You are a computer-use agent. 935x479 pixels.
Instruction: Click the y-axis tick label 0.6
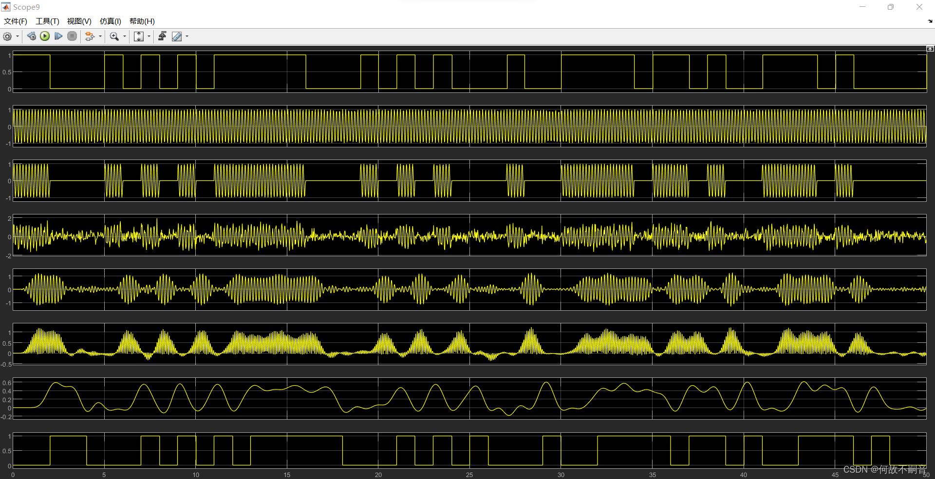pyautogui.click(x=7, y=383)
